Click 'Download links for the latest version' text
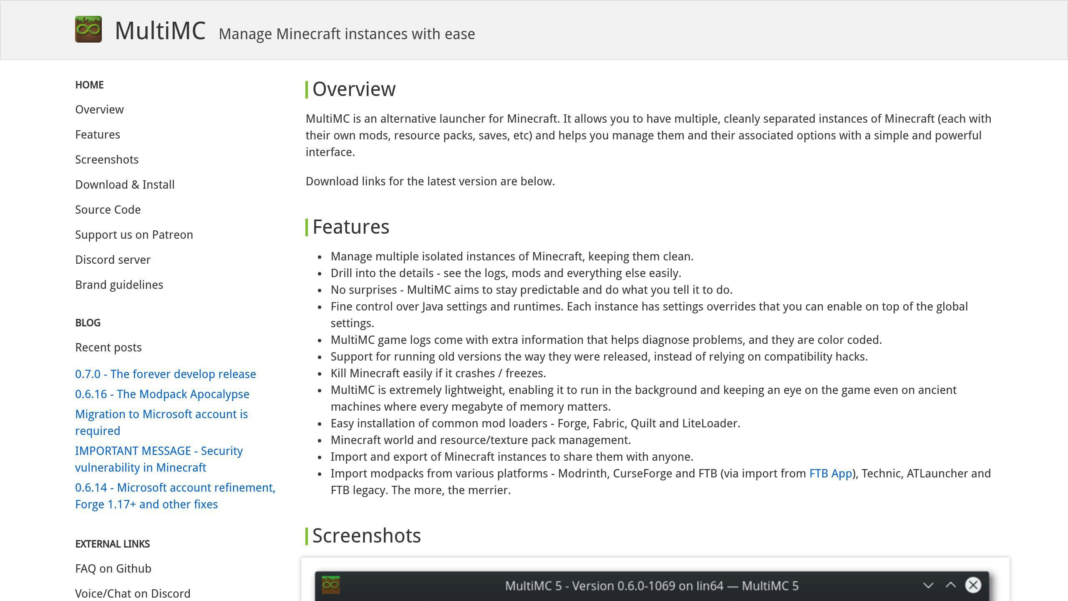This screenshot has width=1068, height=601. 430,181
